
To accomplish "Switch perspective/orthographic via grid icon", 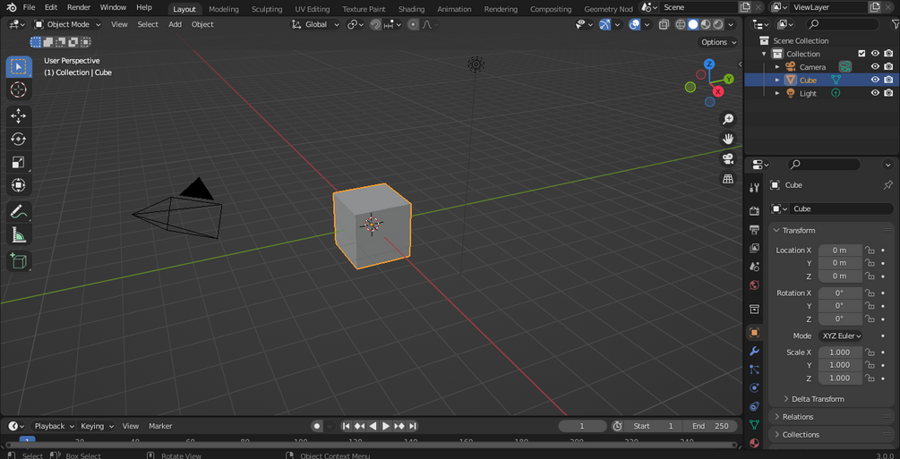I will click(x=728, y=178).
